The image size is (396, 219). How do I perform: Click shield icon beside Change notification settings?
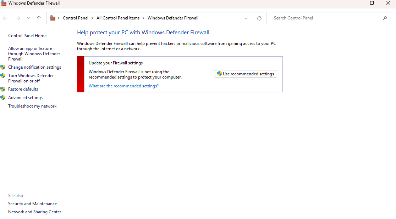(x=3, y=67)
